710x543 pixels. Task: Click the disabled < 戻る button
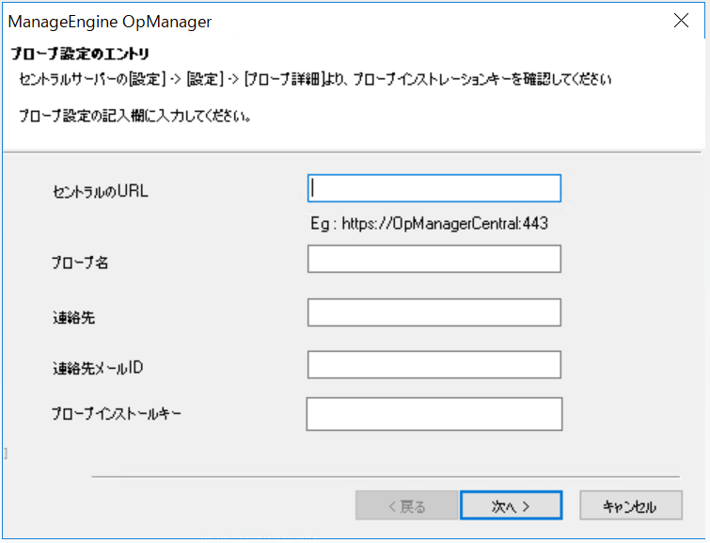point(406,505)
